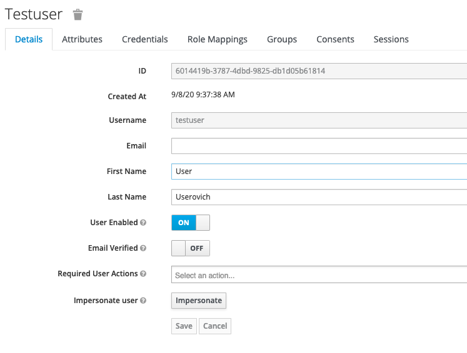The image size is (467, 353).
Task: Click help icon beside Required User Actions
Action: pyautogui.click(x=143, y=274)
